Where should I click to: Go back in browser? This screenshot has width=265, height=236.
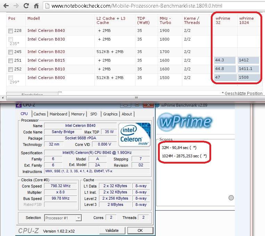[x=6, y=6]
